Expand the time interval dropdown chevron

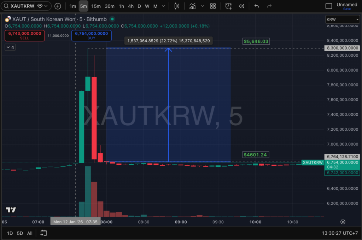pos(163,6)
